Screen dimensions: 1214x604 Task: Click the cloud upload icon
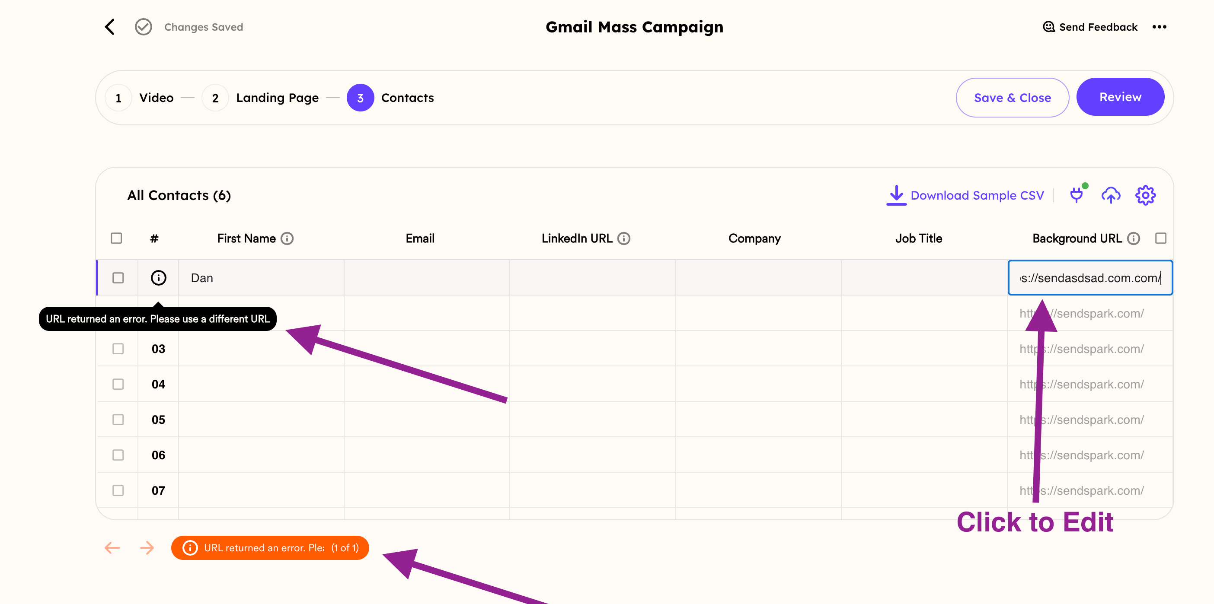[1111, 195]
